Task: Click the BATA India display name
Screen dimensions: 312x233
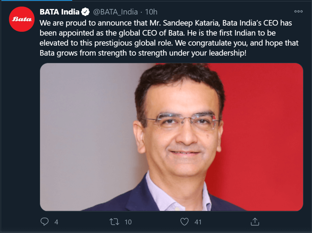Action: click(60, 12)
